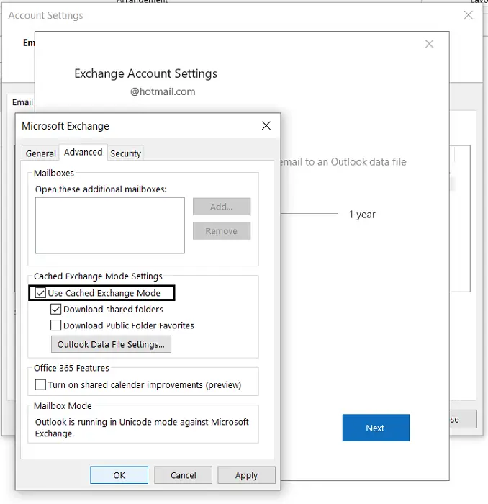Click the Unicode mode Mailbox Mode text
This screenshot has width=488, height=504.
[142, 428]
